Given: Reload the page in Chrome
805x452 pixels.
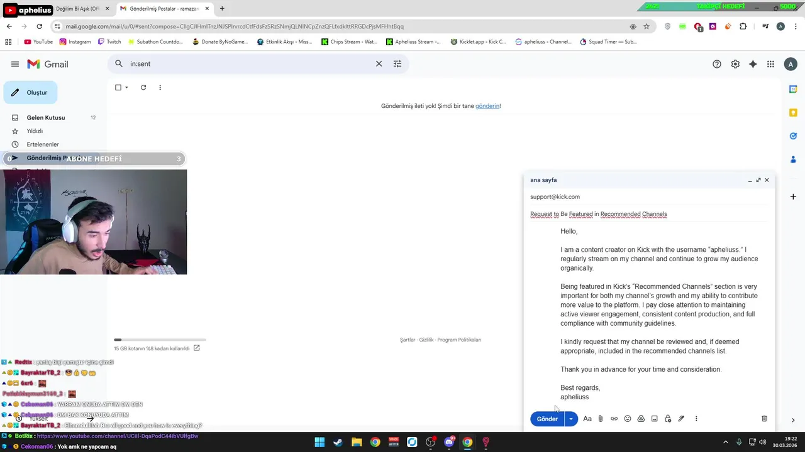Looking at the screenshot, I should pos(39,26).
